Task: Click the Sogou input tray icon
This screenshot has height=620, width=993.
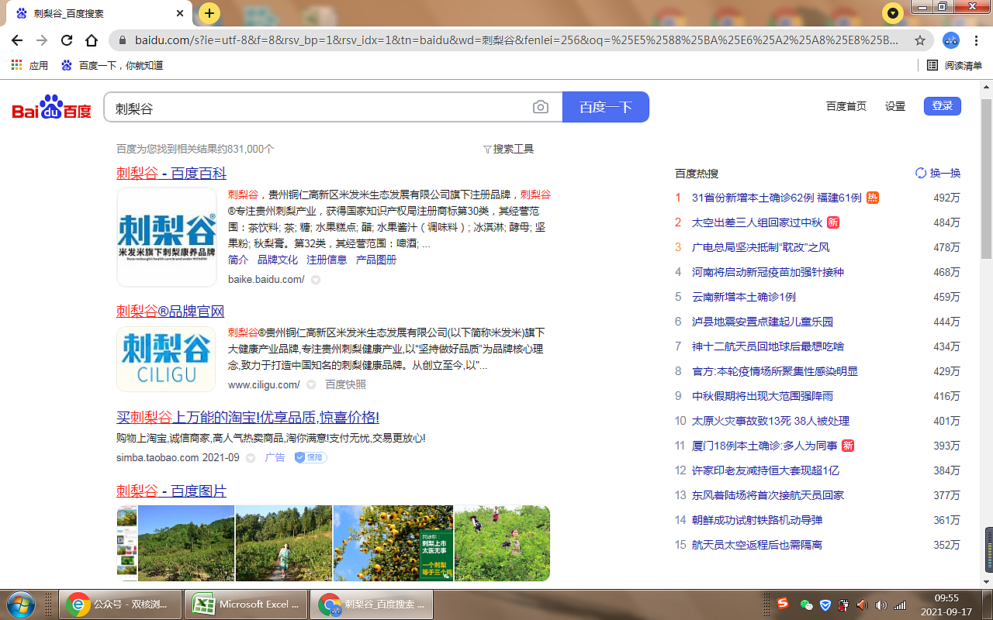Action: 783,604
